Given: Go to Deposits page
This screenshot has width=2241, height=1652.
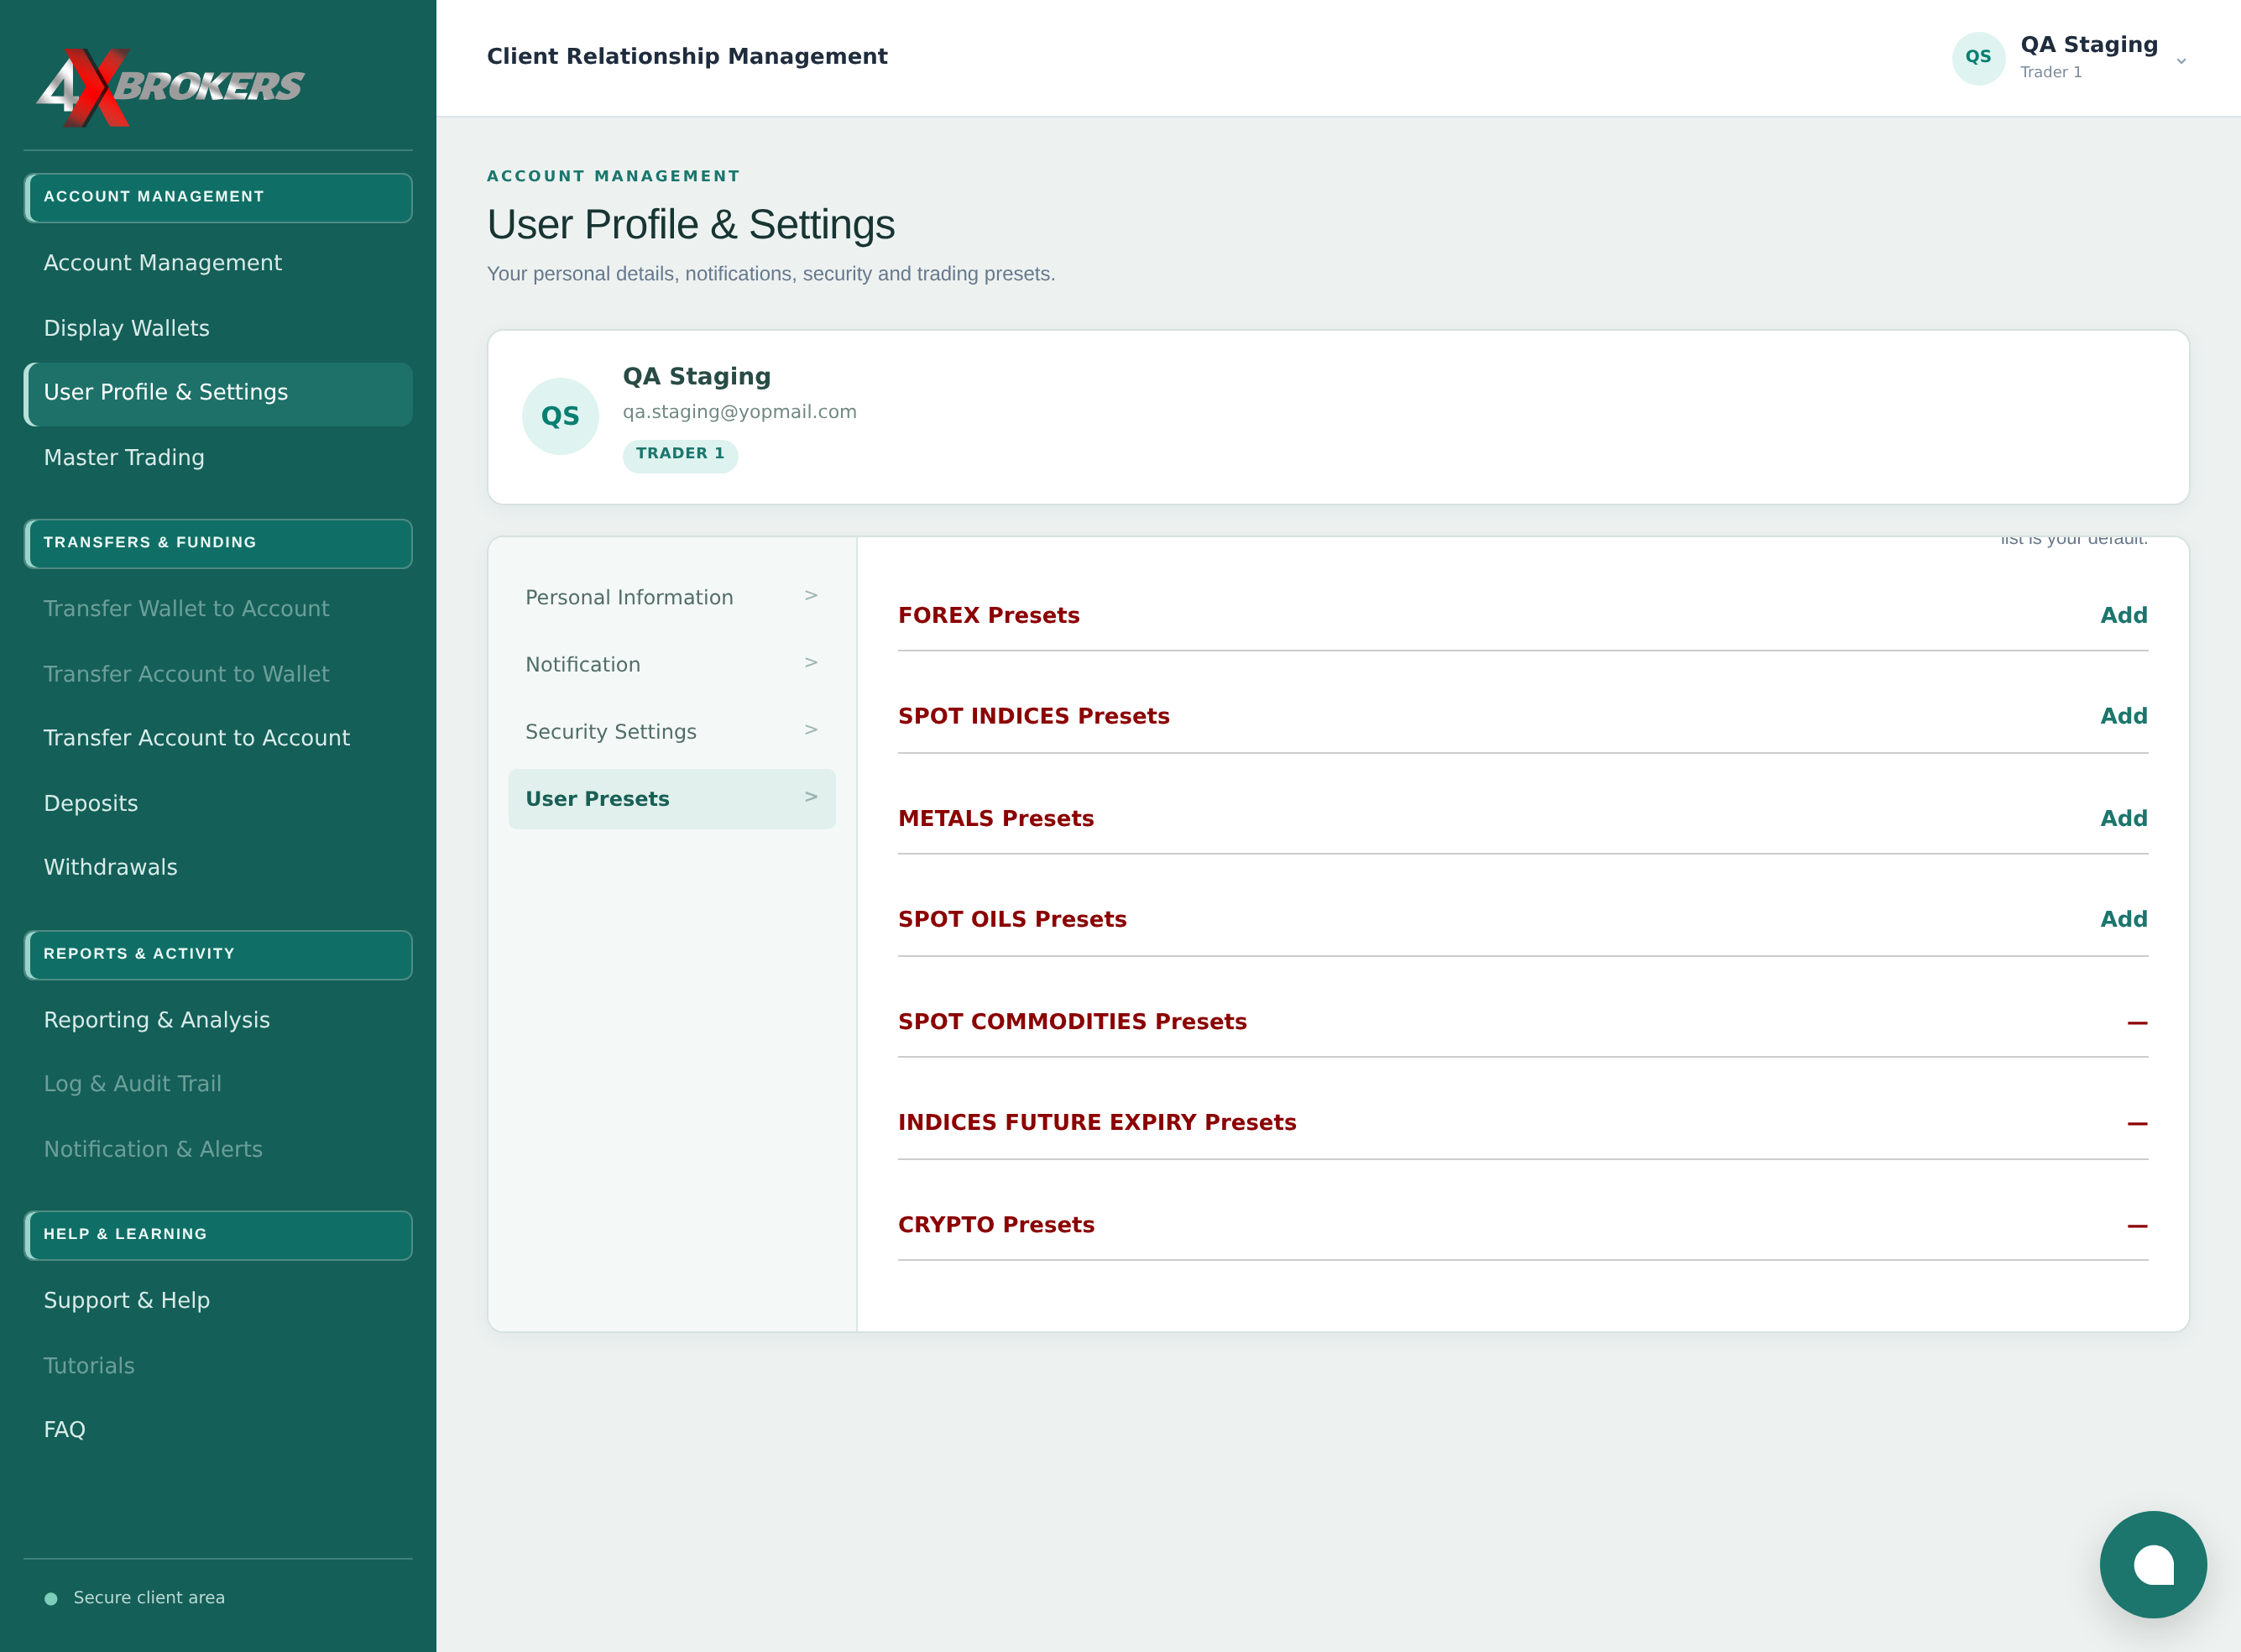Looking at the screenshot, I should click(x=218, y=803).
